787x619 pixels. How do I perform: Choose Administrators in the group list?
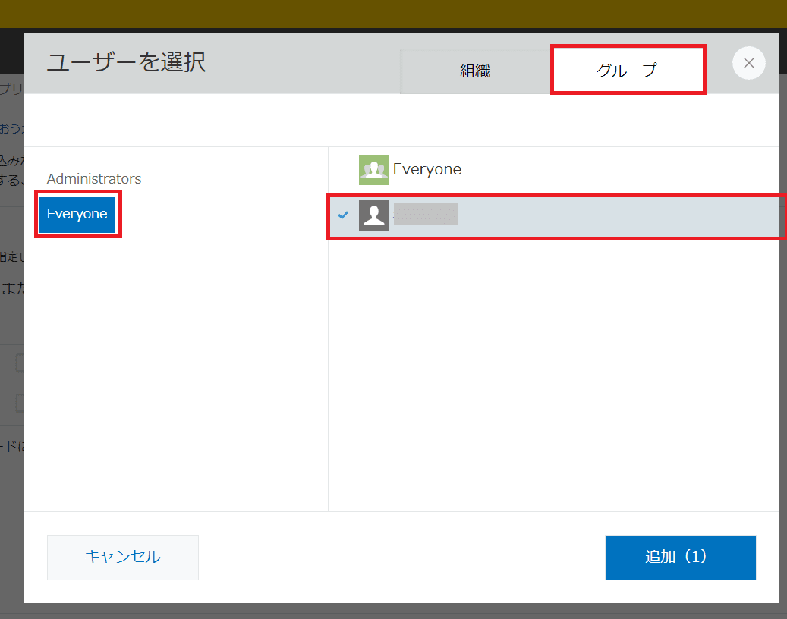tap(94, 179)
